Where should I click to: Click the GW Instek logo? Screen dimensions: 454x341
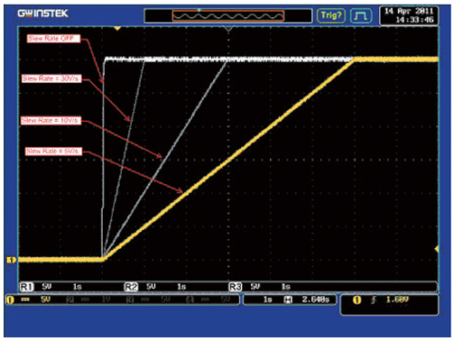43,14
